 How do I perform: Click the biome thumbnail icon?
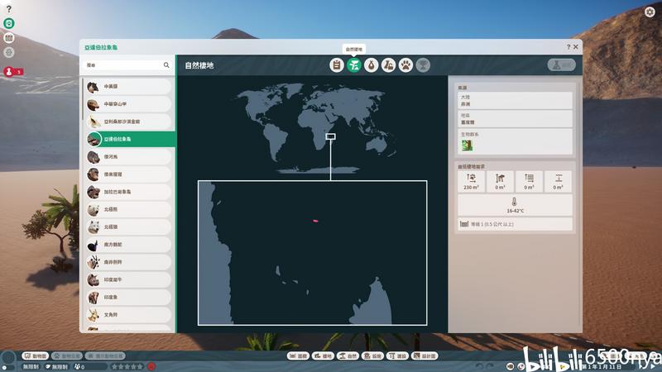467,145
